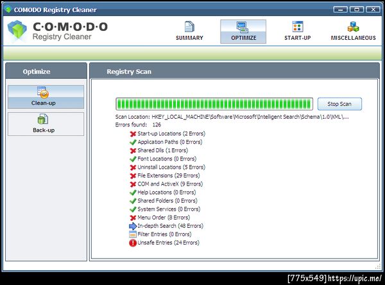
Task: Select 'Shared Dlls (1 Errors)' text
Action: (163, 150)
